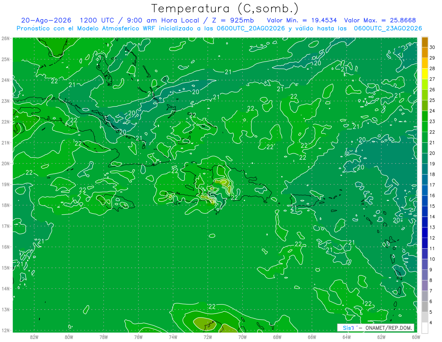Click the 14N latitude axis label
The image size is (442, 342).
(6, 289)
